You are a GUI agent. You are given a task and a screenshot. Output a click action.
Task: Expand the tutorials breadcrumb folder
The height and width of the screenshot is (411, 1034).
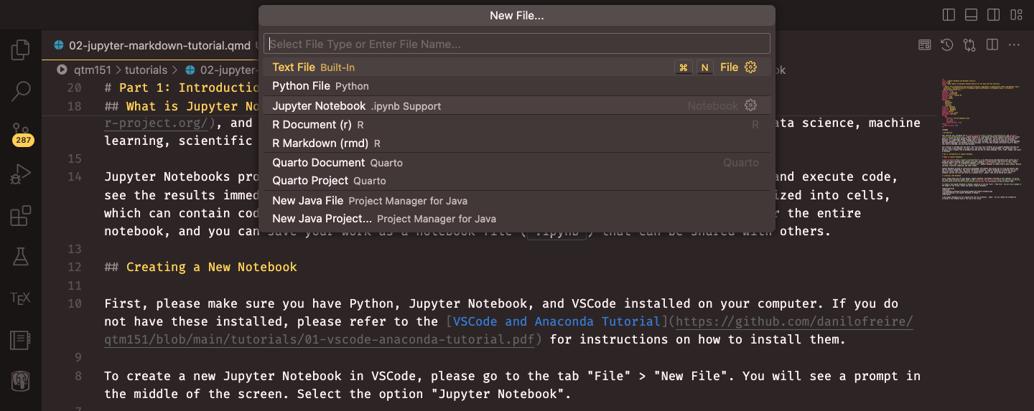[x=146, y=70]
